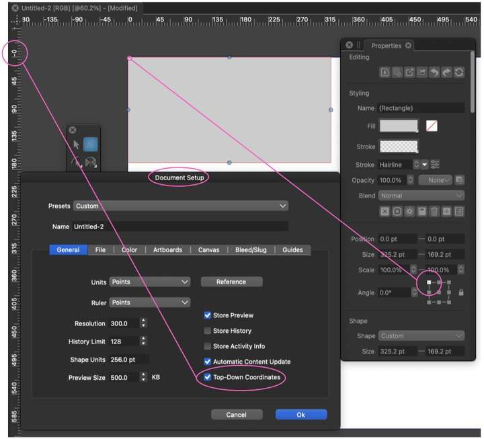The width and height of the screenshot is (484, 439).
Task: Open the Units dropdown set to Points
Action: point(150,282)
